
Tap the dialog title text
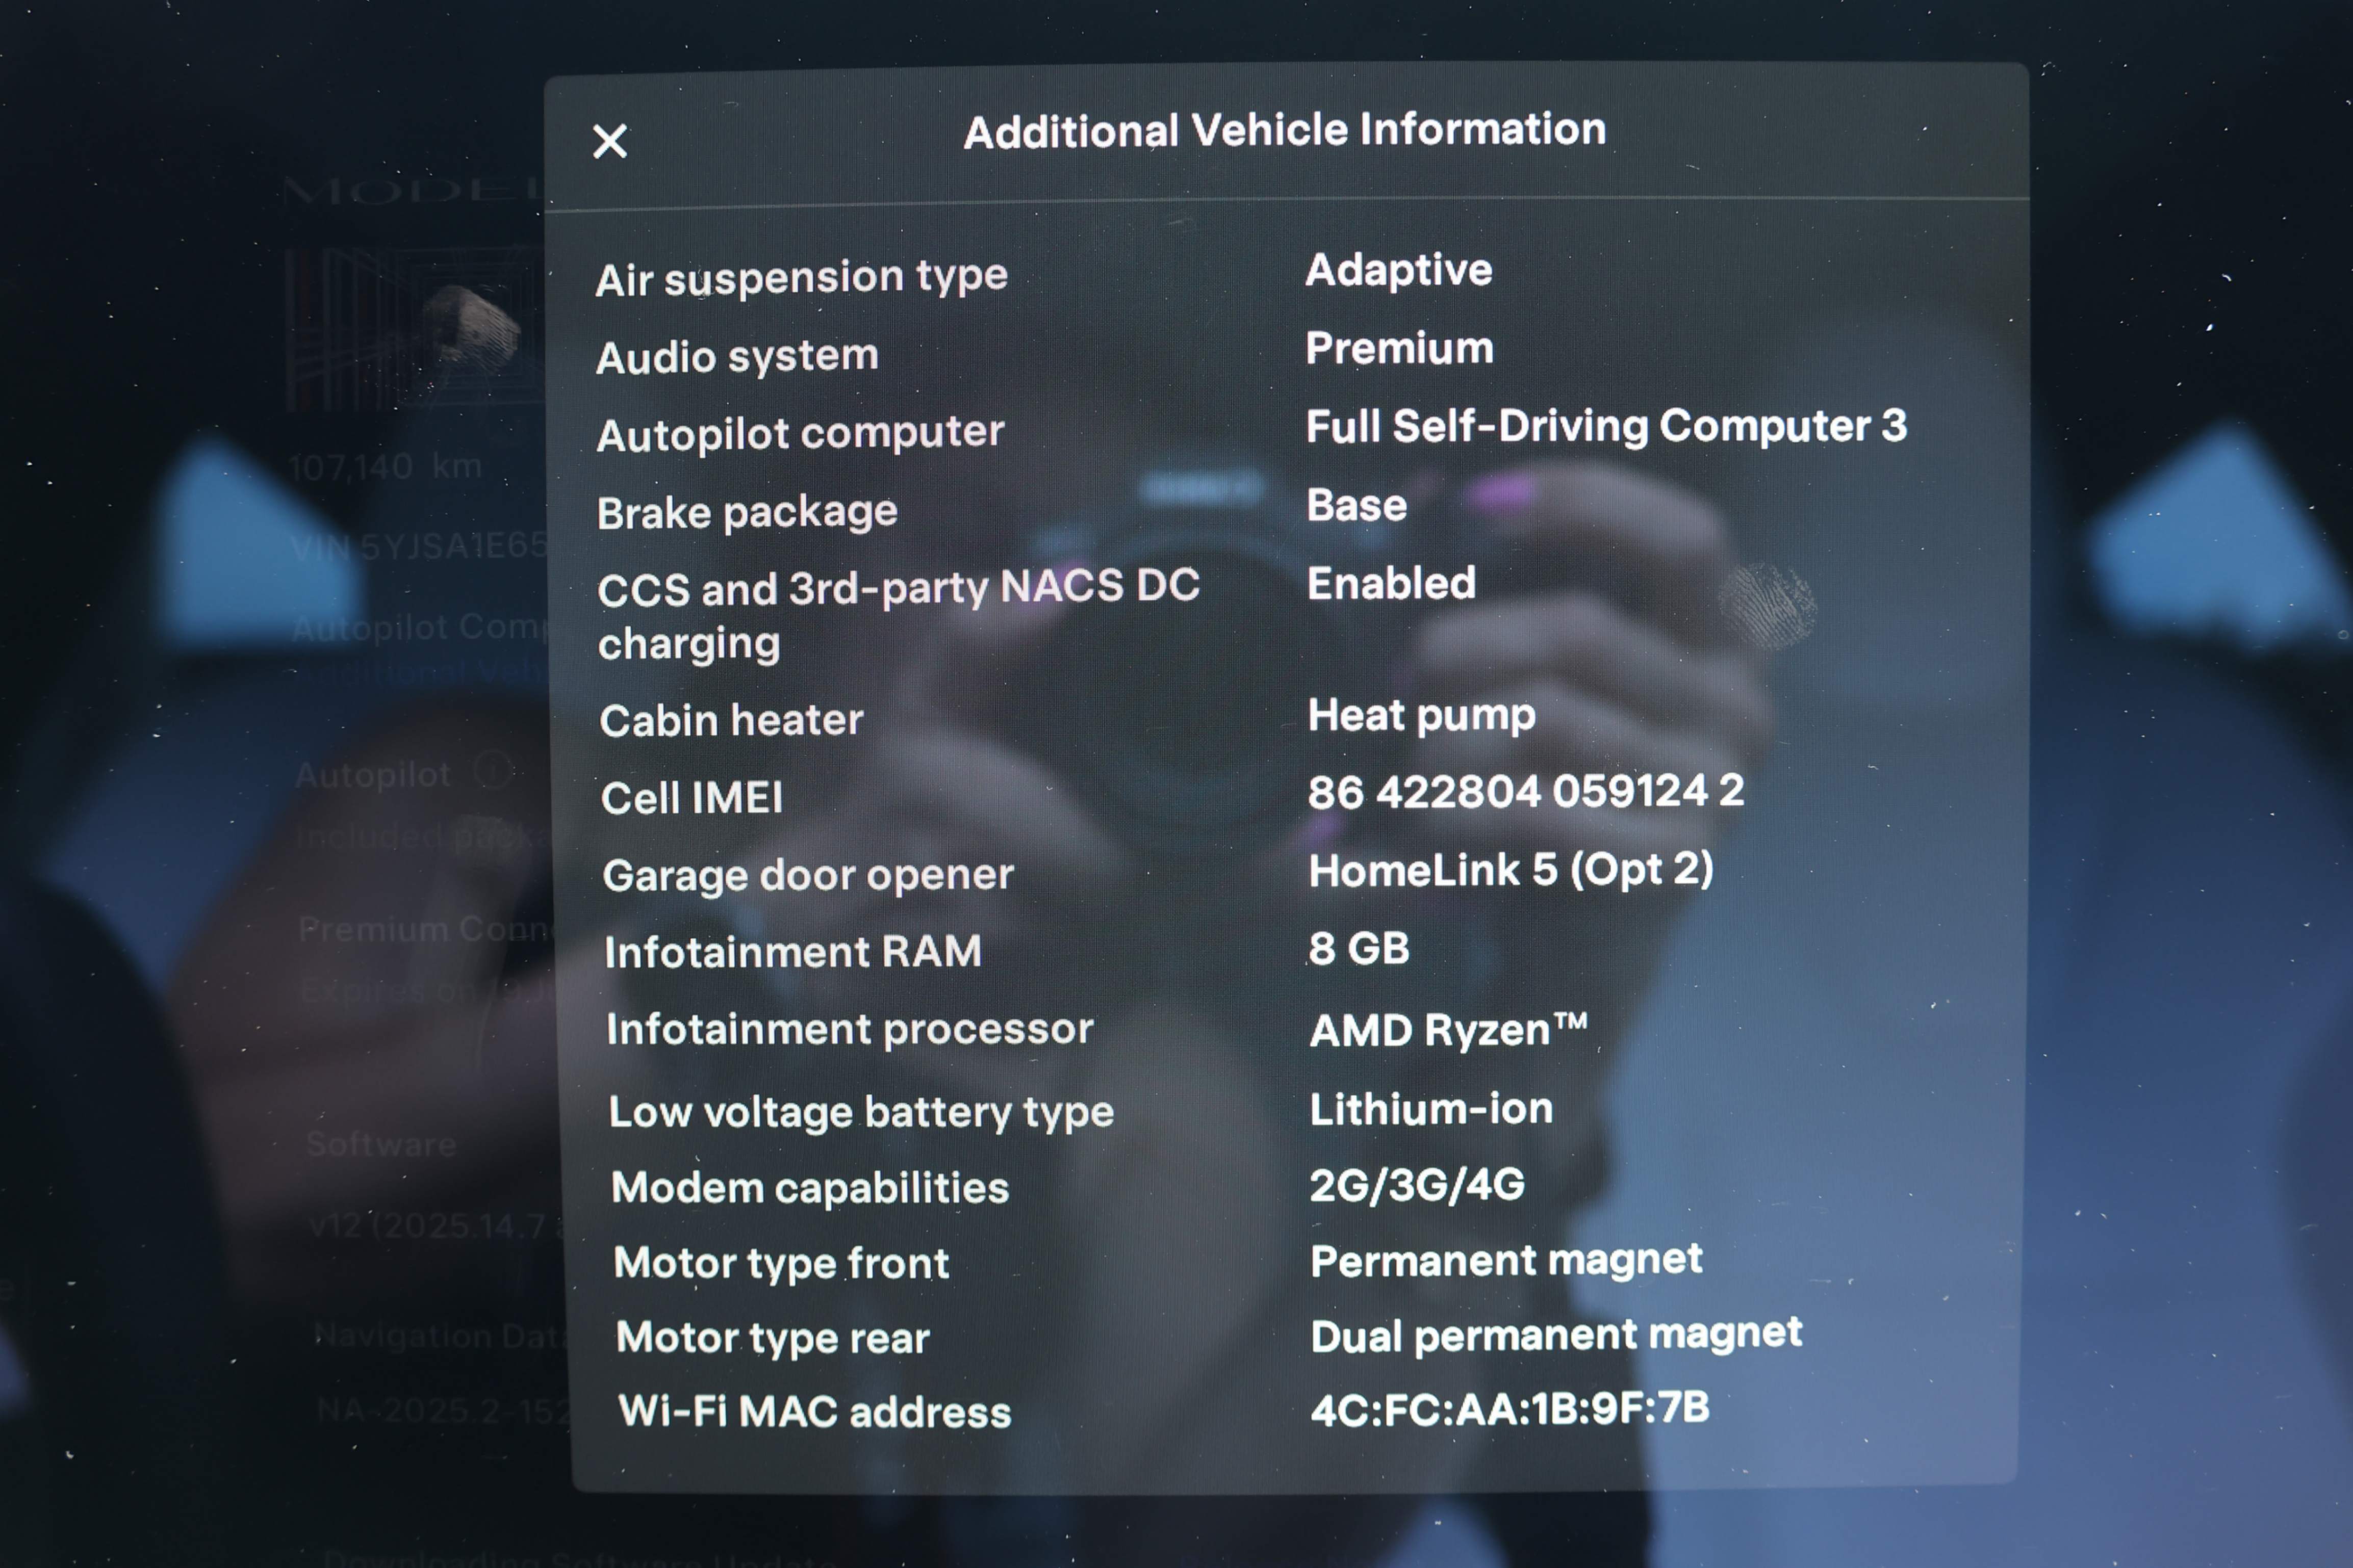point(1285,131)
